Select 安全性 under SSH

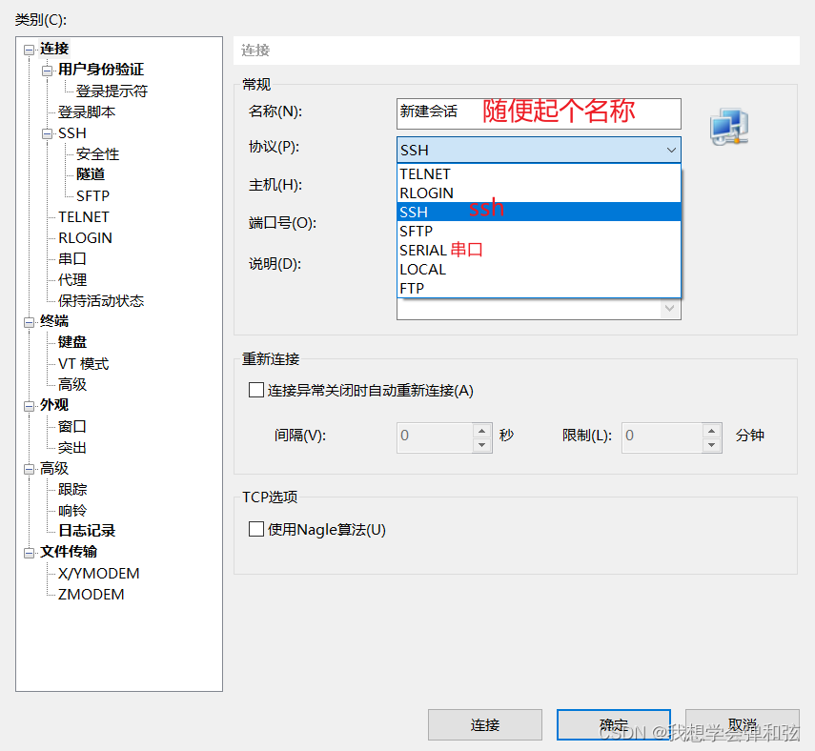click(98, 153)
